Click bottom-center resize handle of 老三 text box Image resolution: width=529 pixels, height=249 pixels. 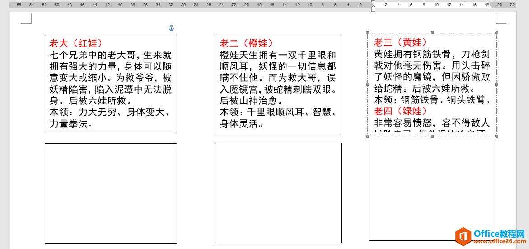pos(432,136)
